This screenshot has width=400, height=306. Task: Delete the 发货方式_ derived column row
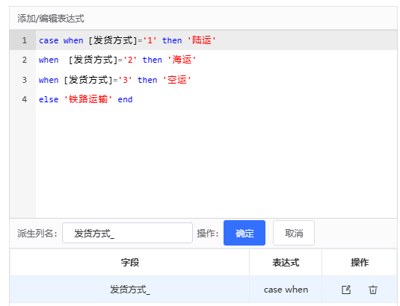tap(372, 290)
